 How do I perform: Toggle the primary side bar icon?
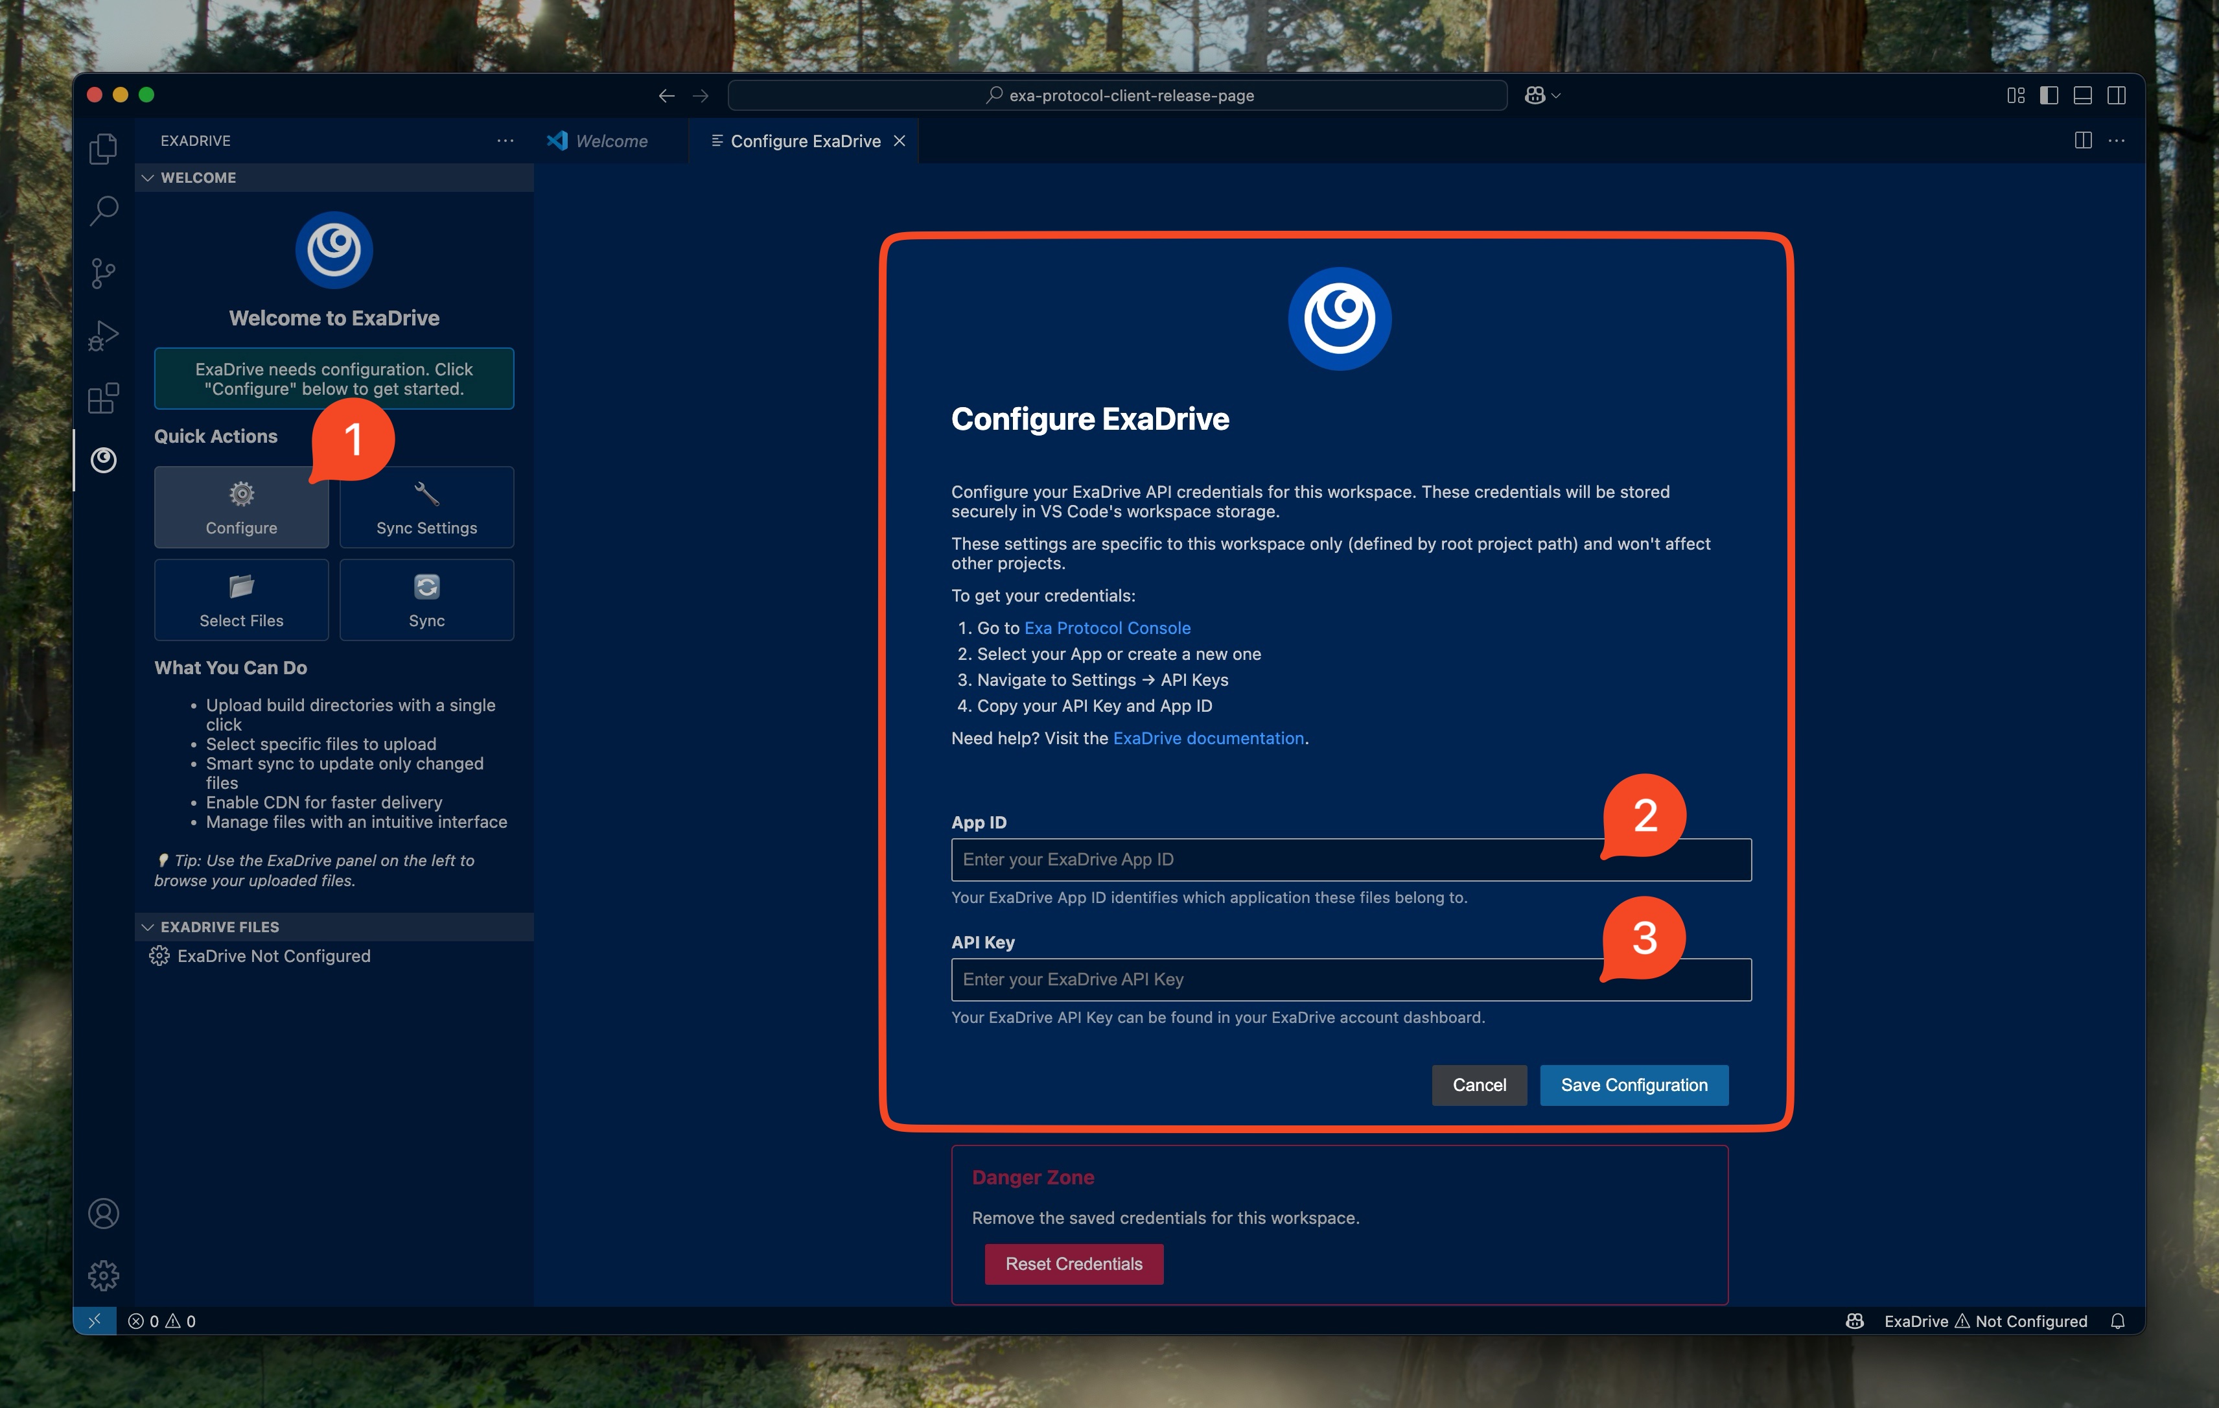[2049, 95]
